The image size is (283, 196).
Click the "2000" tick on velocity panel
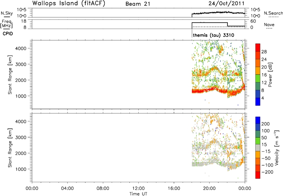click(21, 153)
